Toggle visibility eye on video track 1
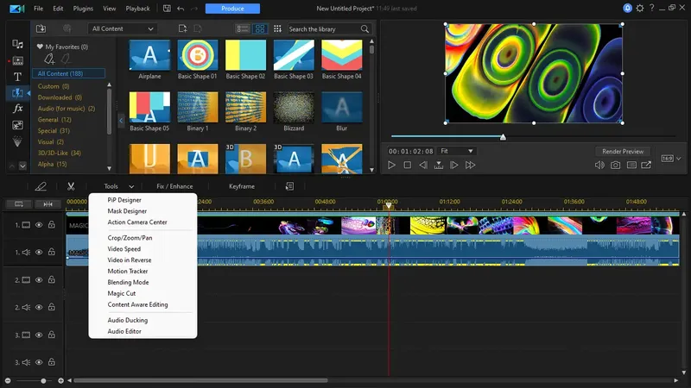The height and width of the screenshot is (388, 691). tap(39, 225)
